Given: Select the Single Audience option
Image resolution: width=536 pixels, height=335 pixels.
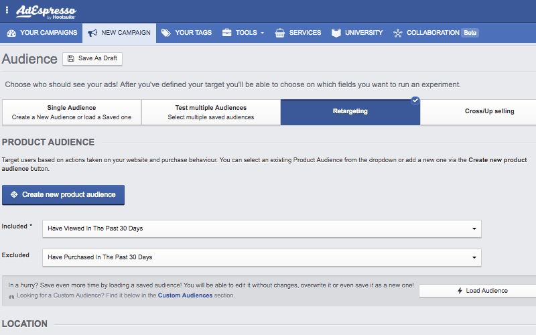Looking at the screenshot, I should point(72,112).
